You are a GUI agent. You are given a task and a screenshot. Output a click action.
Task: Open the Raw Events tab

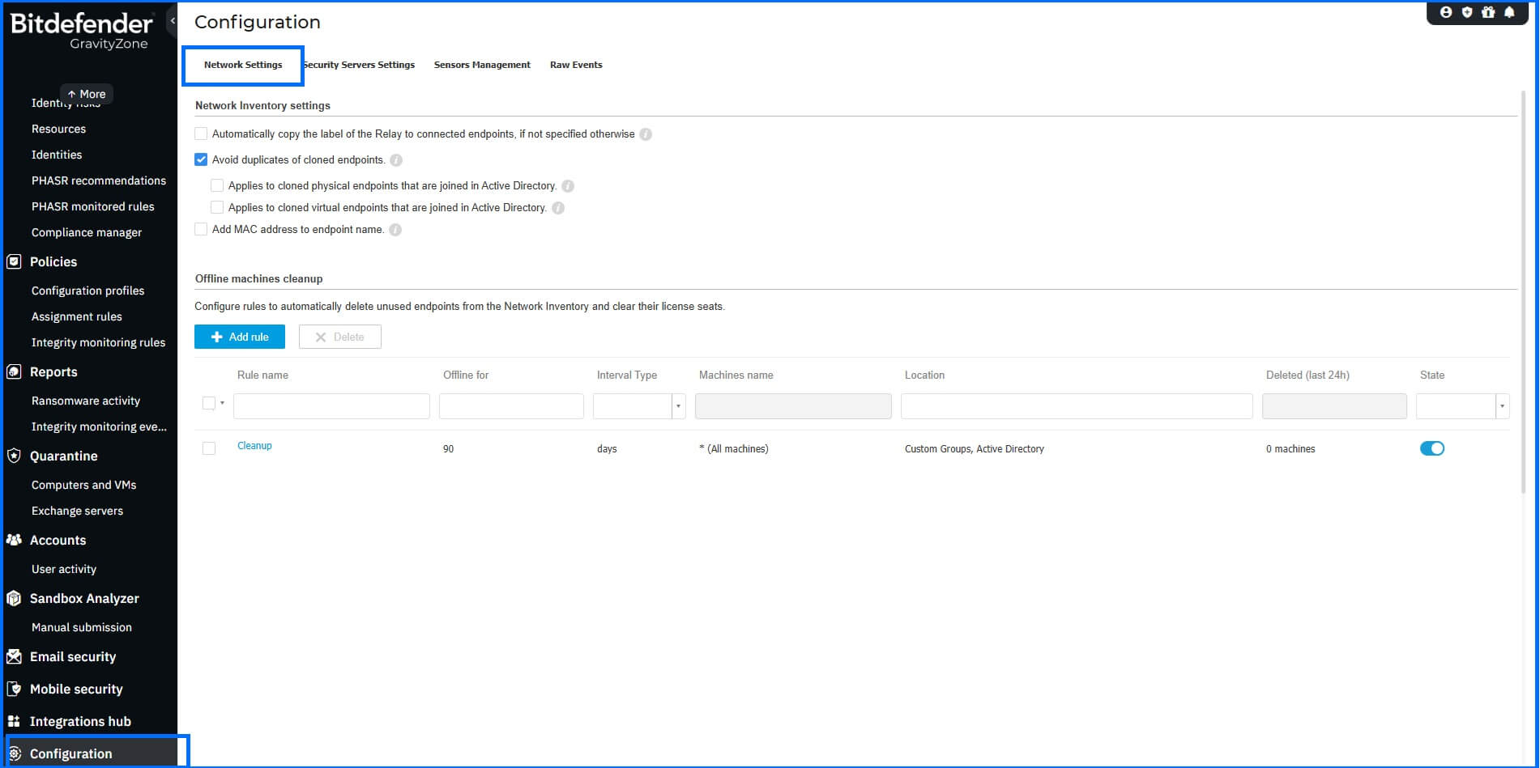click(x=575, y=65)
